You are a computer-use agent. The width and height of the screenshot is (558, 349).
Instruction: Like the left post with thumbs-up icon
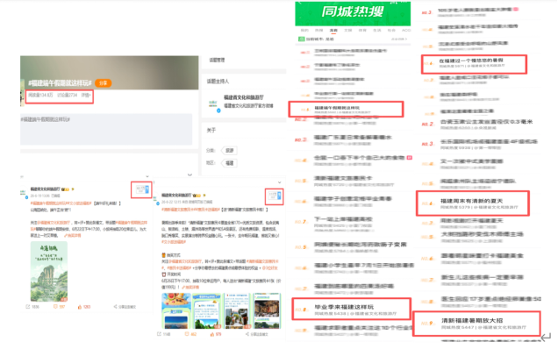(x=80, y=307)
